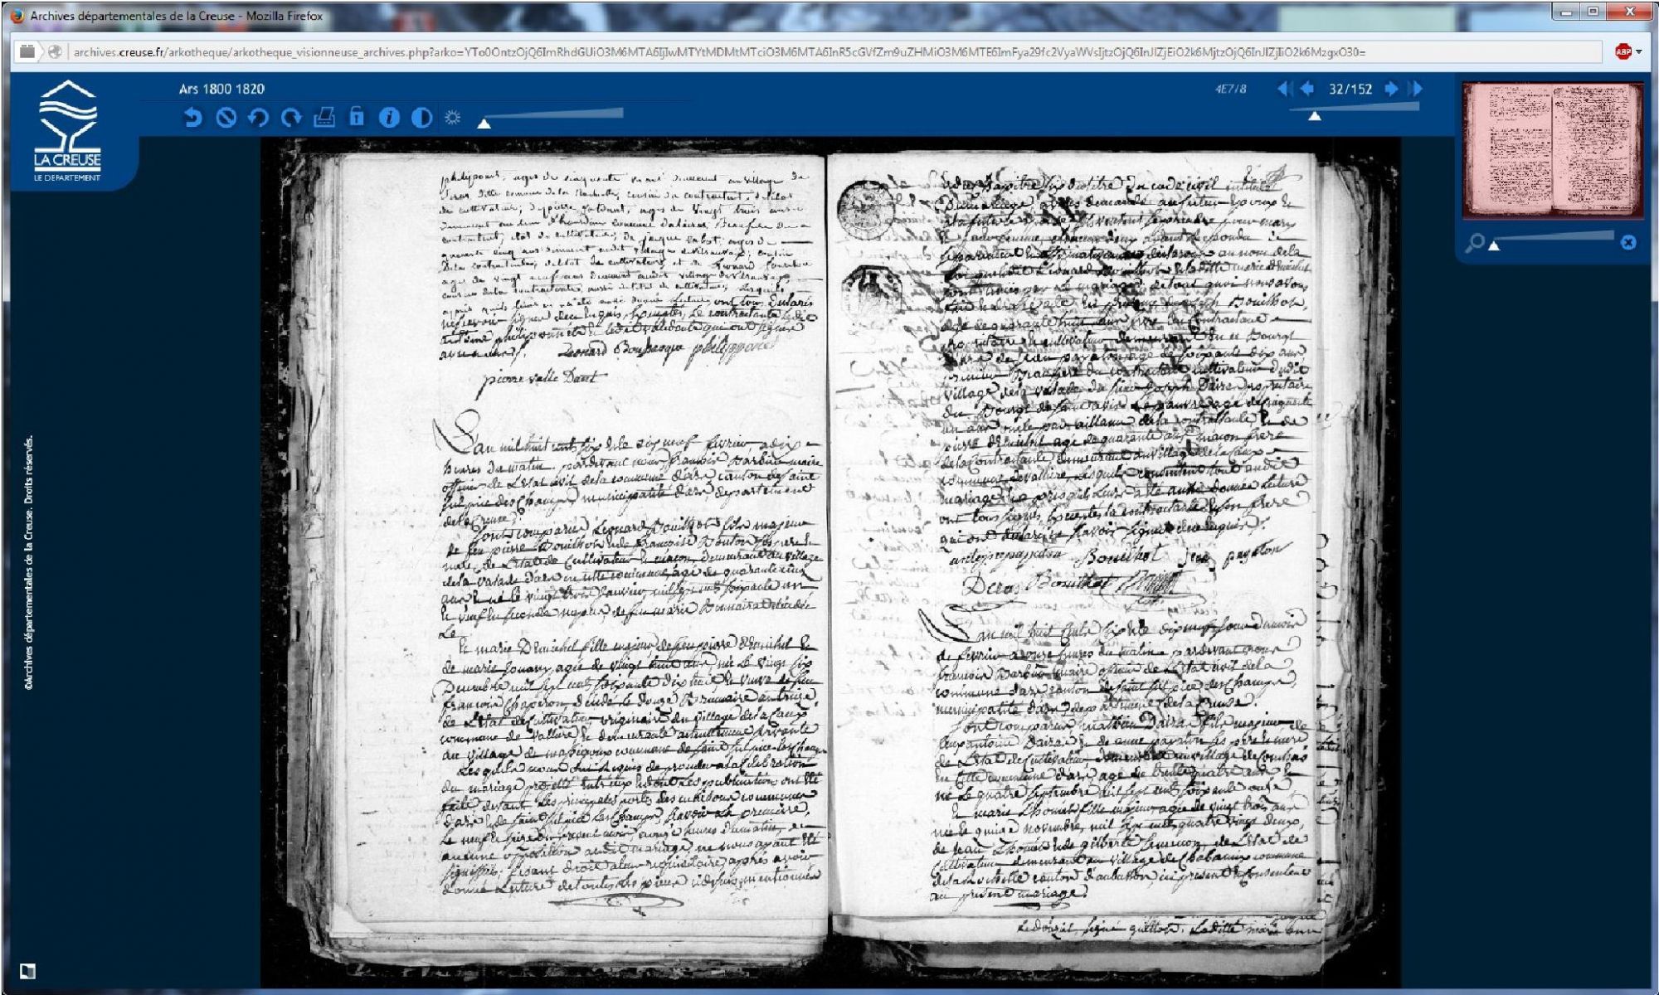Rotate the image clockwise

[291, 118]
